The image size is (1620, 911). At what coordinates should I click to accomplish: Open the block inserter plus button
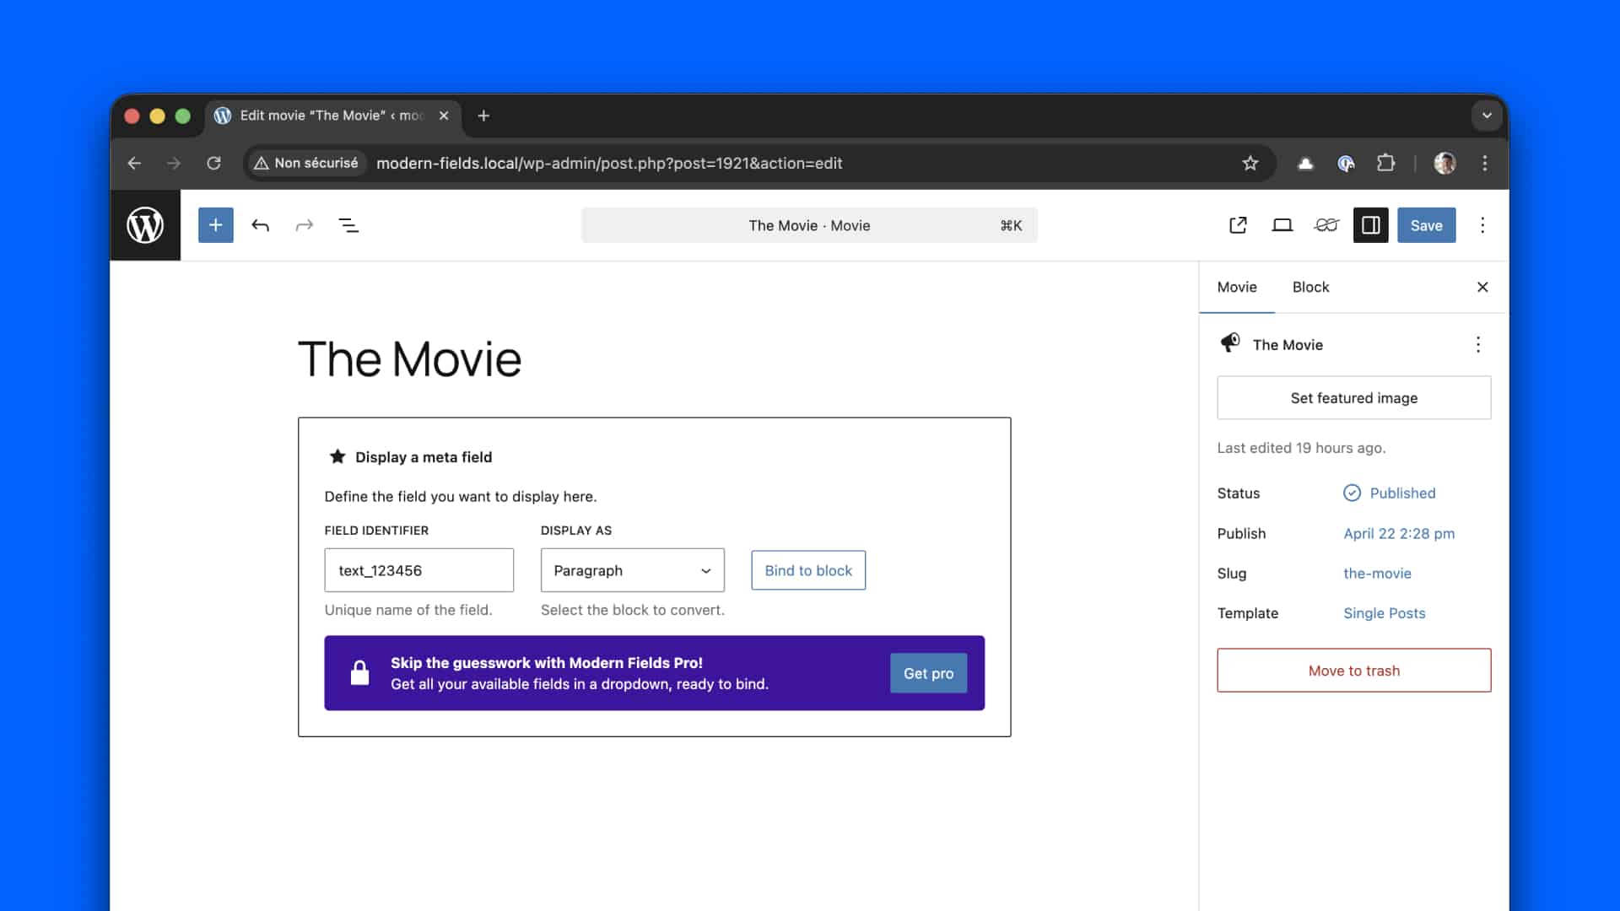pyautogui.click(x=216, y=225)
